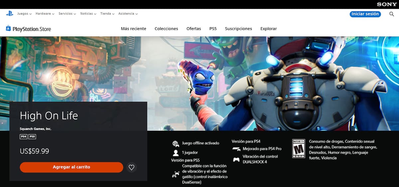Click the DualSense vibration compatibility description

point(205,174)
